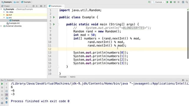
Task: Expand External Libraries node
Action: pos(1,26)
